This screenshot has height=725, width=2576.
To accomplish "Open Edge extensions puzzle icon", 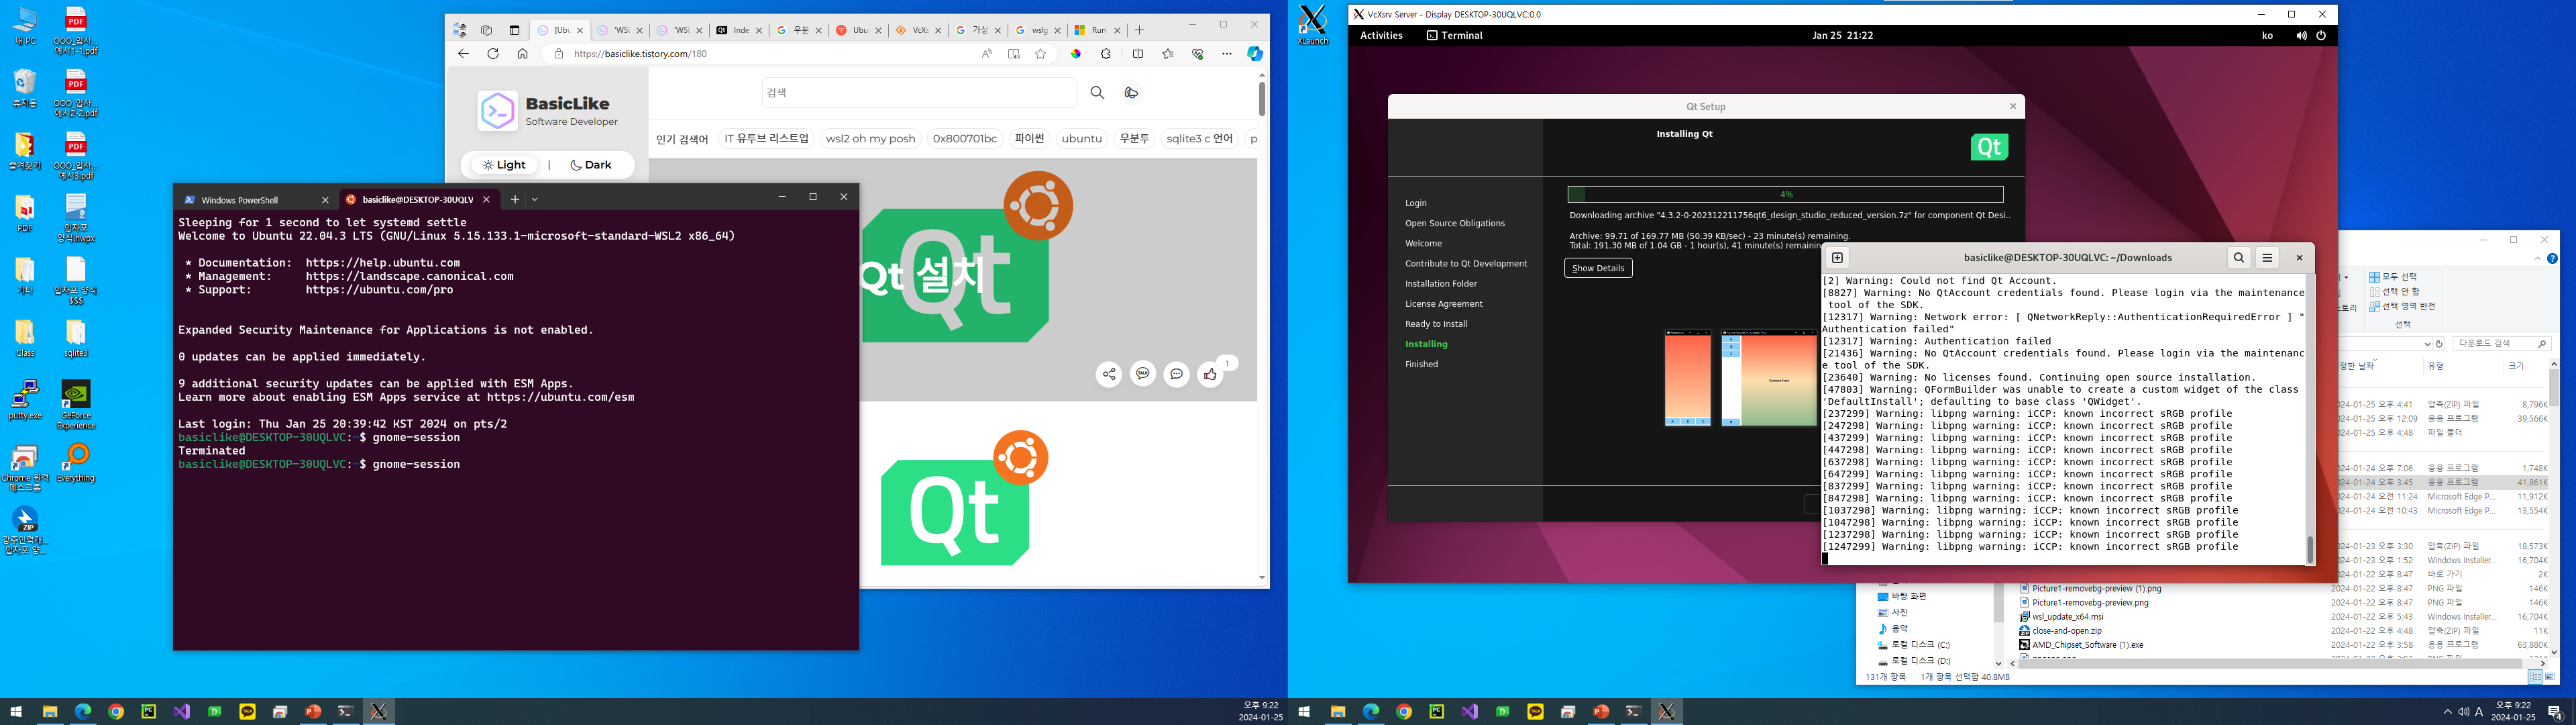I will coord(1106,54).
